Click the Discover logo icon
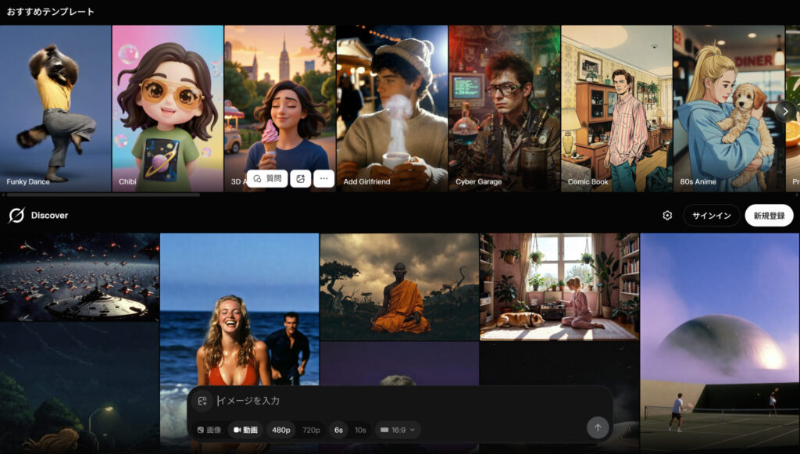The height and width of the screenshot is (454, 800). coord(16,216)
